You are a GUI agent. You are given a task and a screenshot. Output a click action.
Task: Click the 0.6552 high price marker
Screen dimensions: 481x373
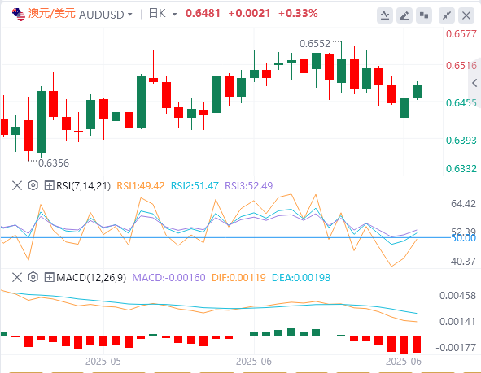(x=315, y=44)
